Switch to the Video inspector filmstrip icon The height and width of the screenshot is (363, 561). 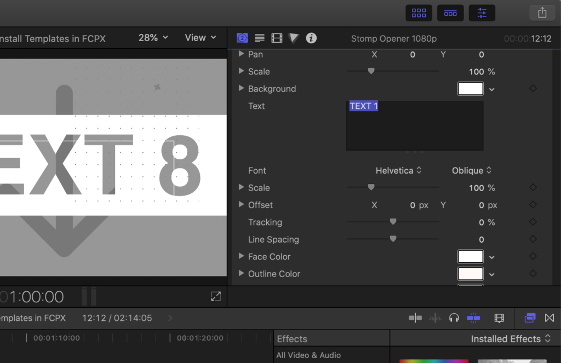tap(277, 38)
